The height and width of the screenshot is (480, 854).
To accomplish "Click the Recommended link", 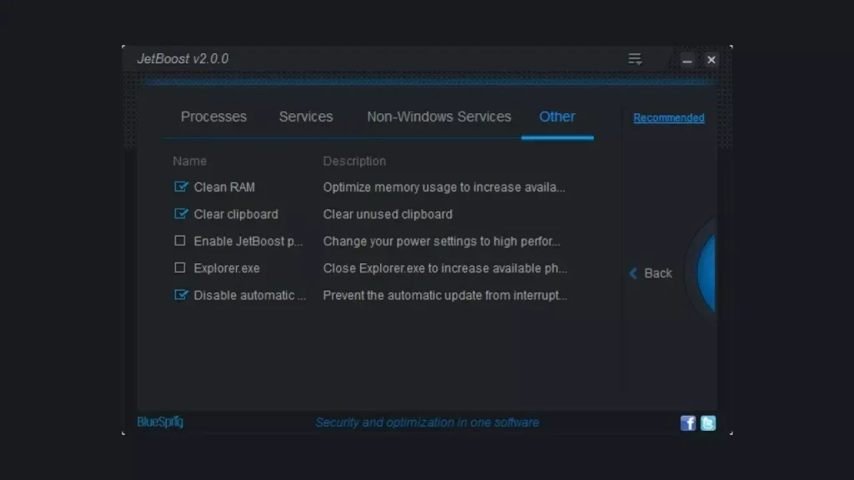I will (669, 117).
